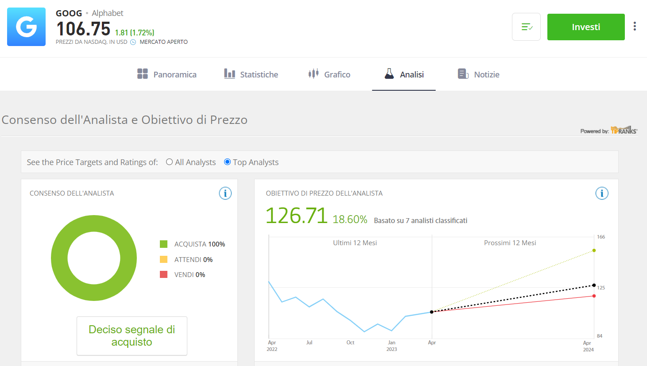Click the 126.71 price target value
Screen dimensions: 647x366
(x=297, y=216)
